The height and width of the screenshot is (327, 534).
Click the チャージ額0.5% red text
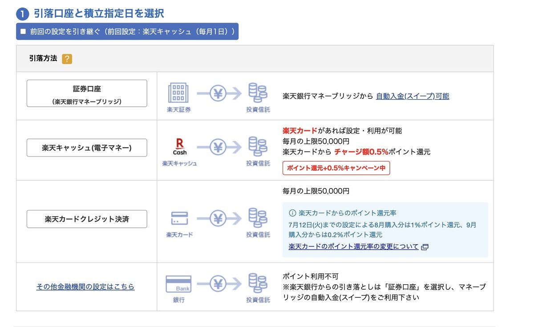pyautogui.click(x=361, y=152)
